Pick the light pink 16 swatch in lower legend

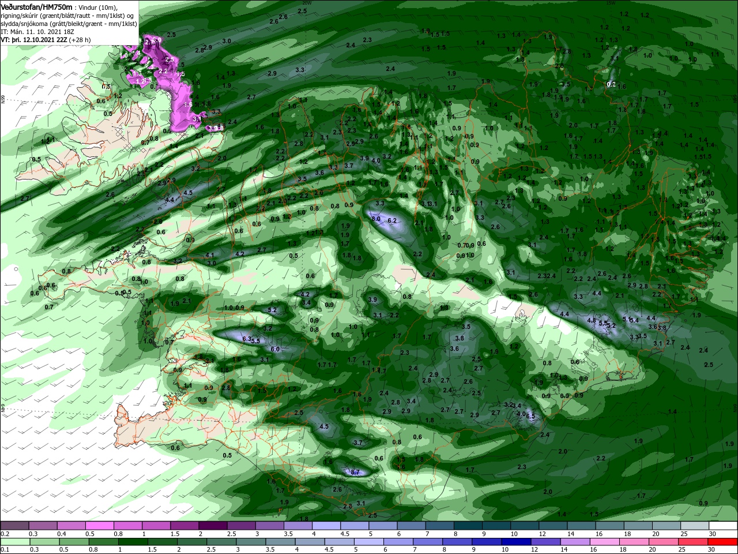pyautogui.click(x=605, y=541)
